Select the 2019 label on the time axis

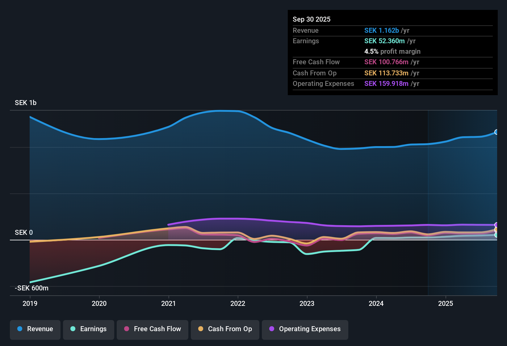(30, 303)
